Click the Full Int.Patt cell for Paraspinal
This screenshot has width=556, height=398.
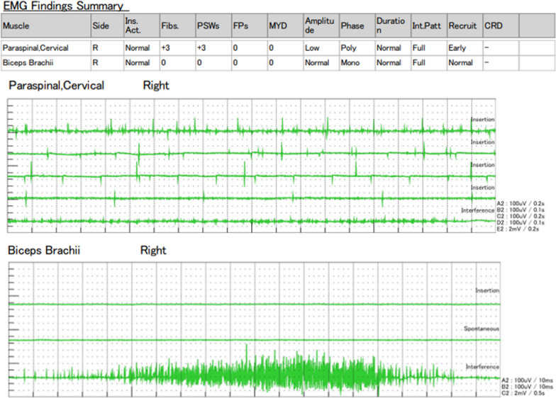point(428,48)
